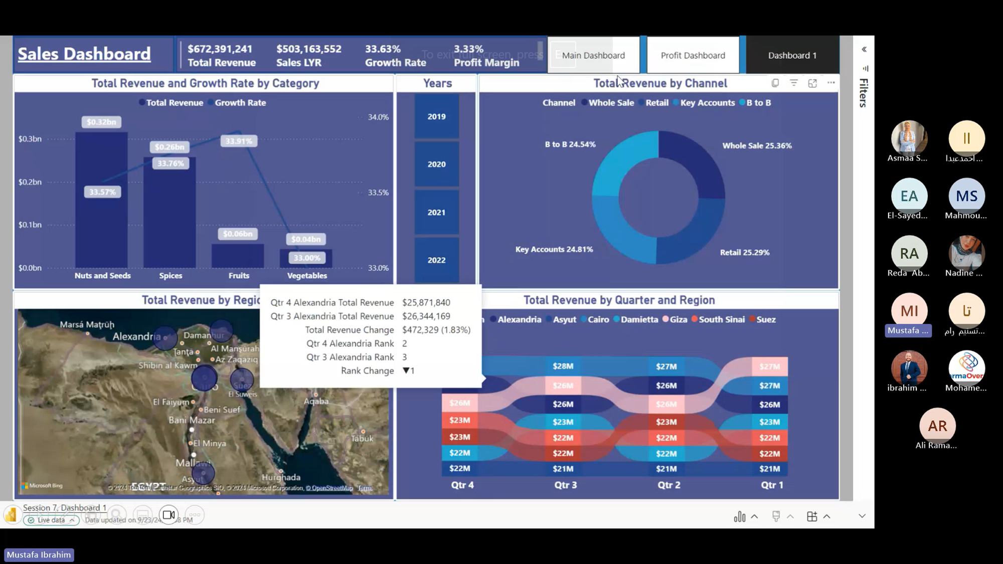Expand the chevron next to the bar chart icon
This screenshot has height=564, width=1003.
coord(754,516)
